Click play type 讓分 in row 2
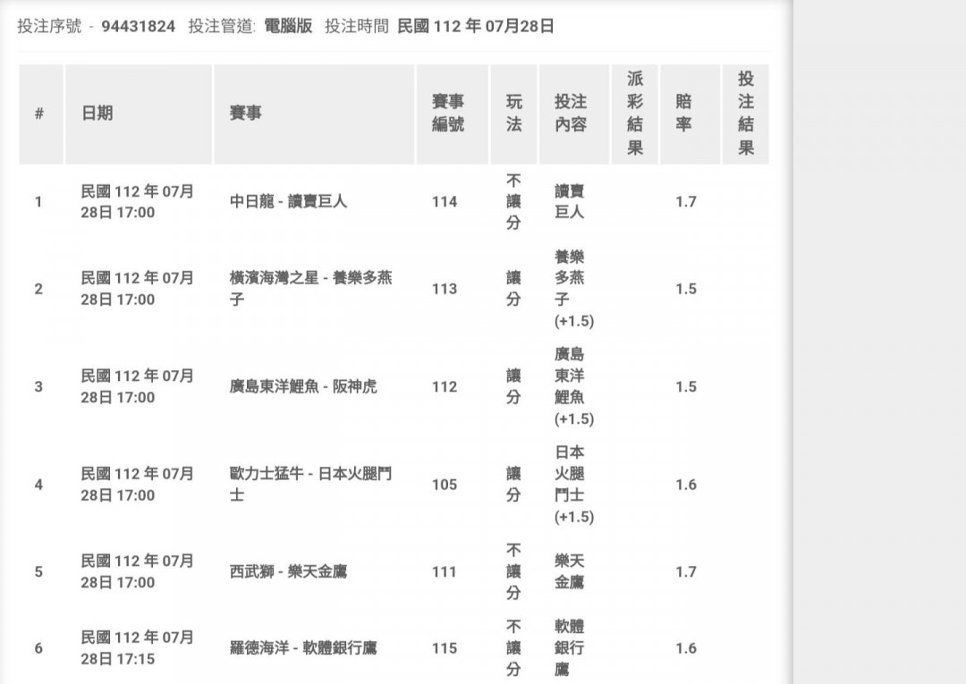Screen dimensions: 966x684 pos(513,289)
